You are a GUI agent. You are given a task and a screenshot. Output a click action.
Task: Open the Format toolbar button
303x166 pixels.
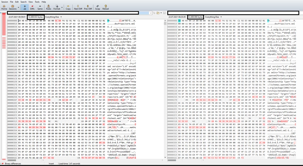click(x=56, y=7)
